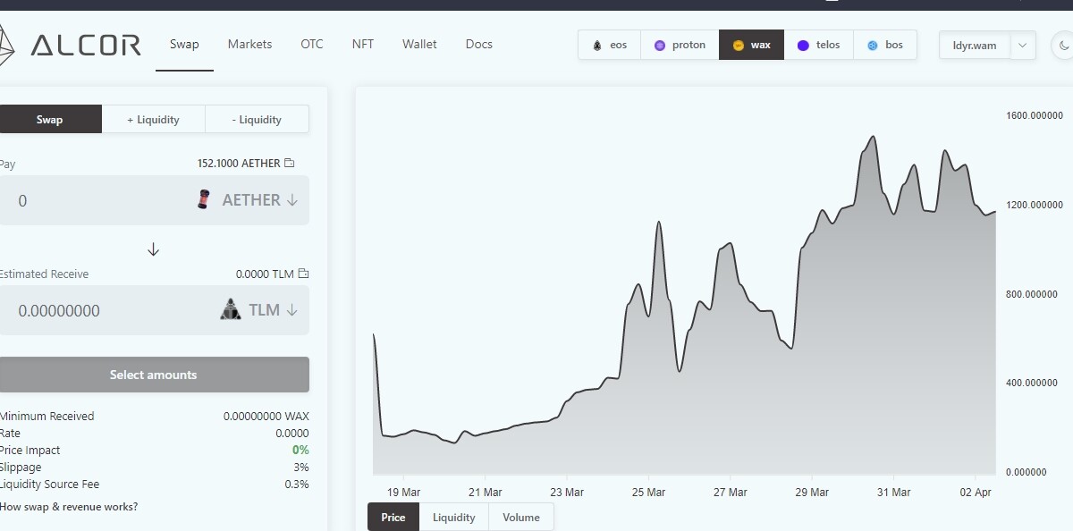Switch to the telos chain
The height and width of the screenshot is (531, 1073).
(818, 45)
